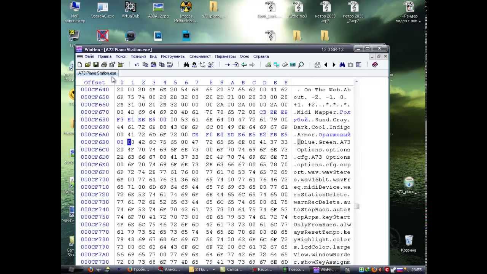This screenshot has width=487, height=274.
Task: Click the Open file folder icon
Action: pos(88,65)
